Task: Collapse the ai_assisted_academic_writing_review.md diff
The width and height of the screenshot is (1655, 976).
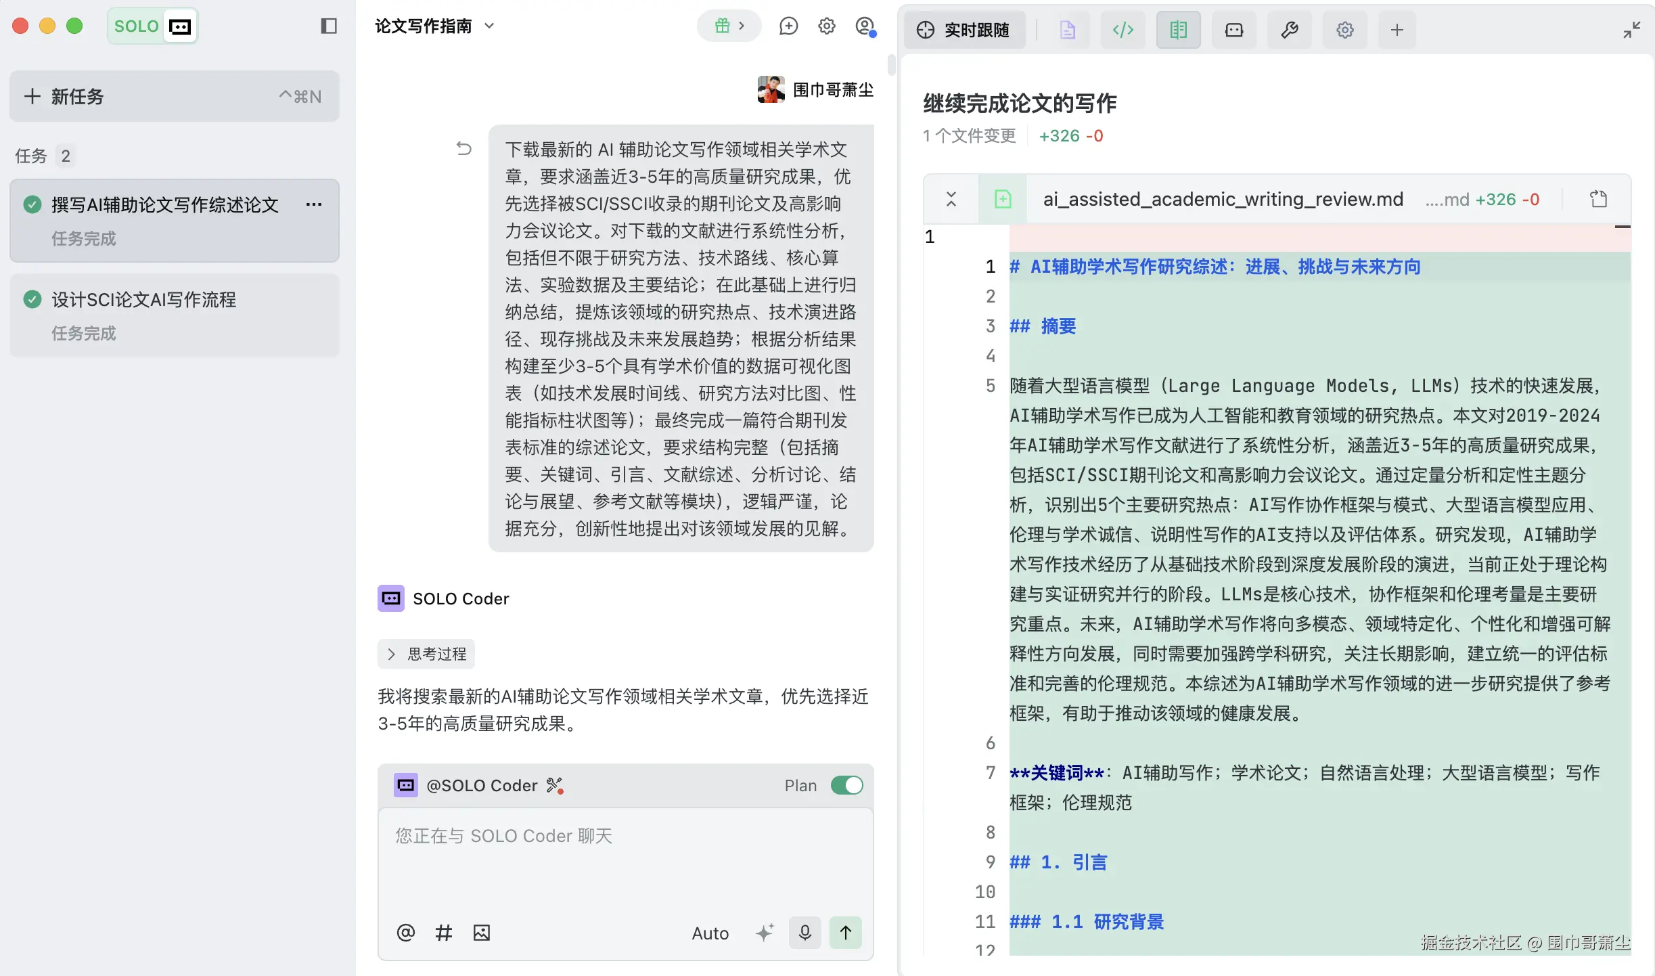Action: coord(951,199)
